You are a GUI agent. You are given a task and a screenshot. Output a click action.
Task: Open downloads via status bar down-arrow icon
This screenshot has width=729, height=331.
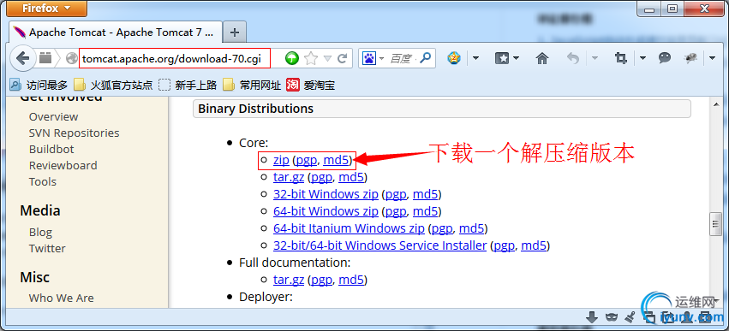[592, 318]
